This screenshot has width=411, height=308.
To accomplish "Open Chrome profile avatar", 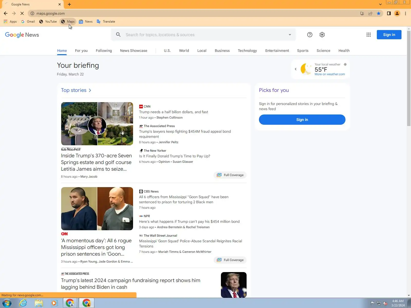I will click(x=397, y=13).
